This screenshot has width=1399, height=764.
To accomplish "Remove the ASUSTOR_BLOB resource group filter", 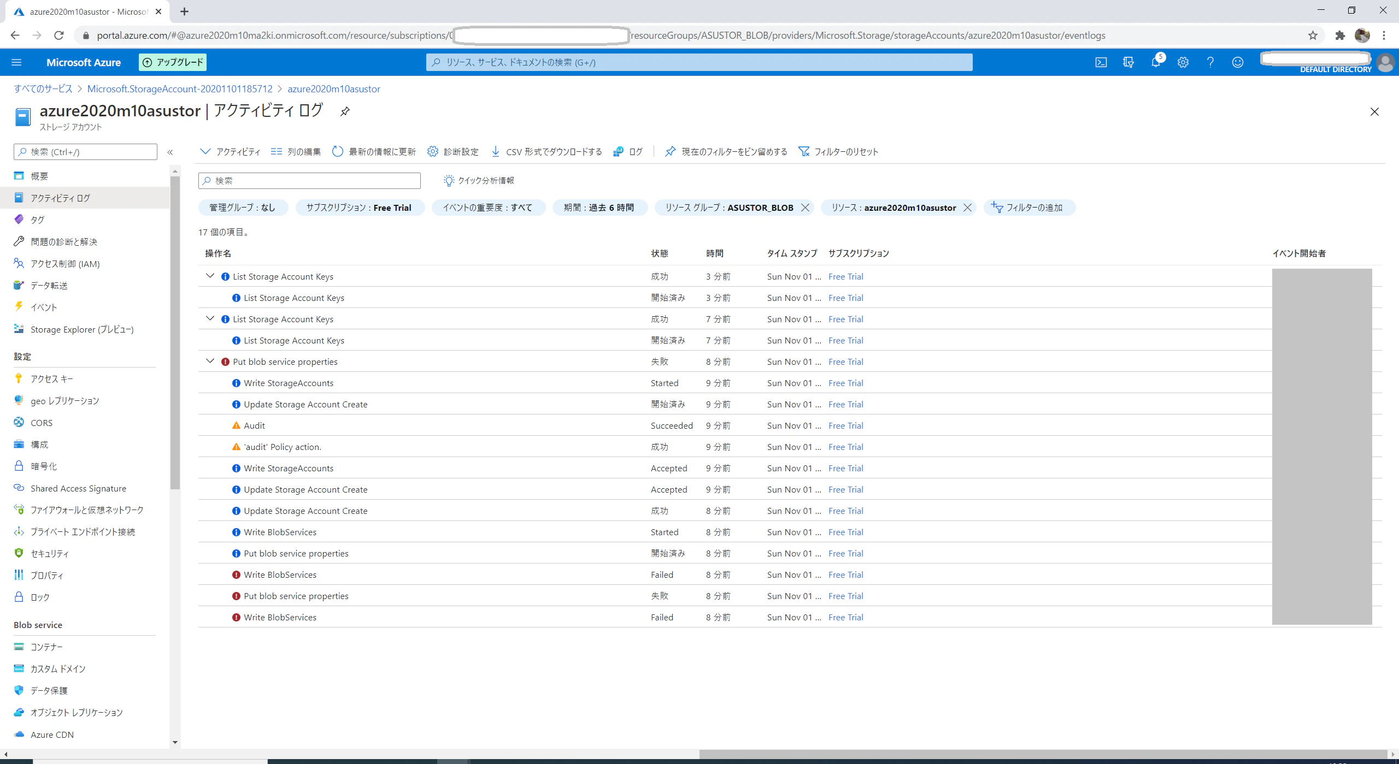I will click(x=805, y=208).
